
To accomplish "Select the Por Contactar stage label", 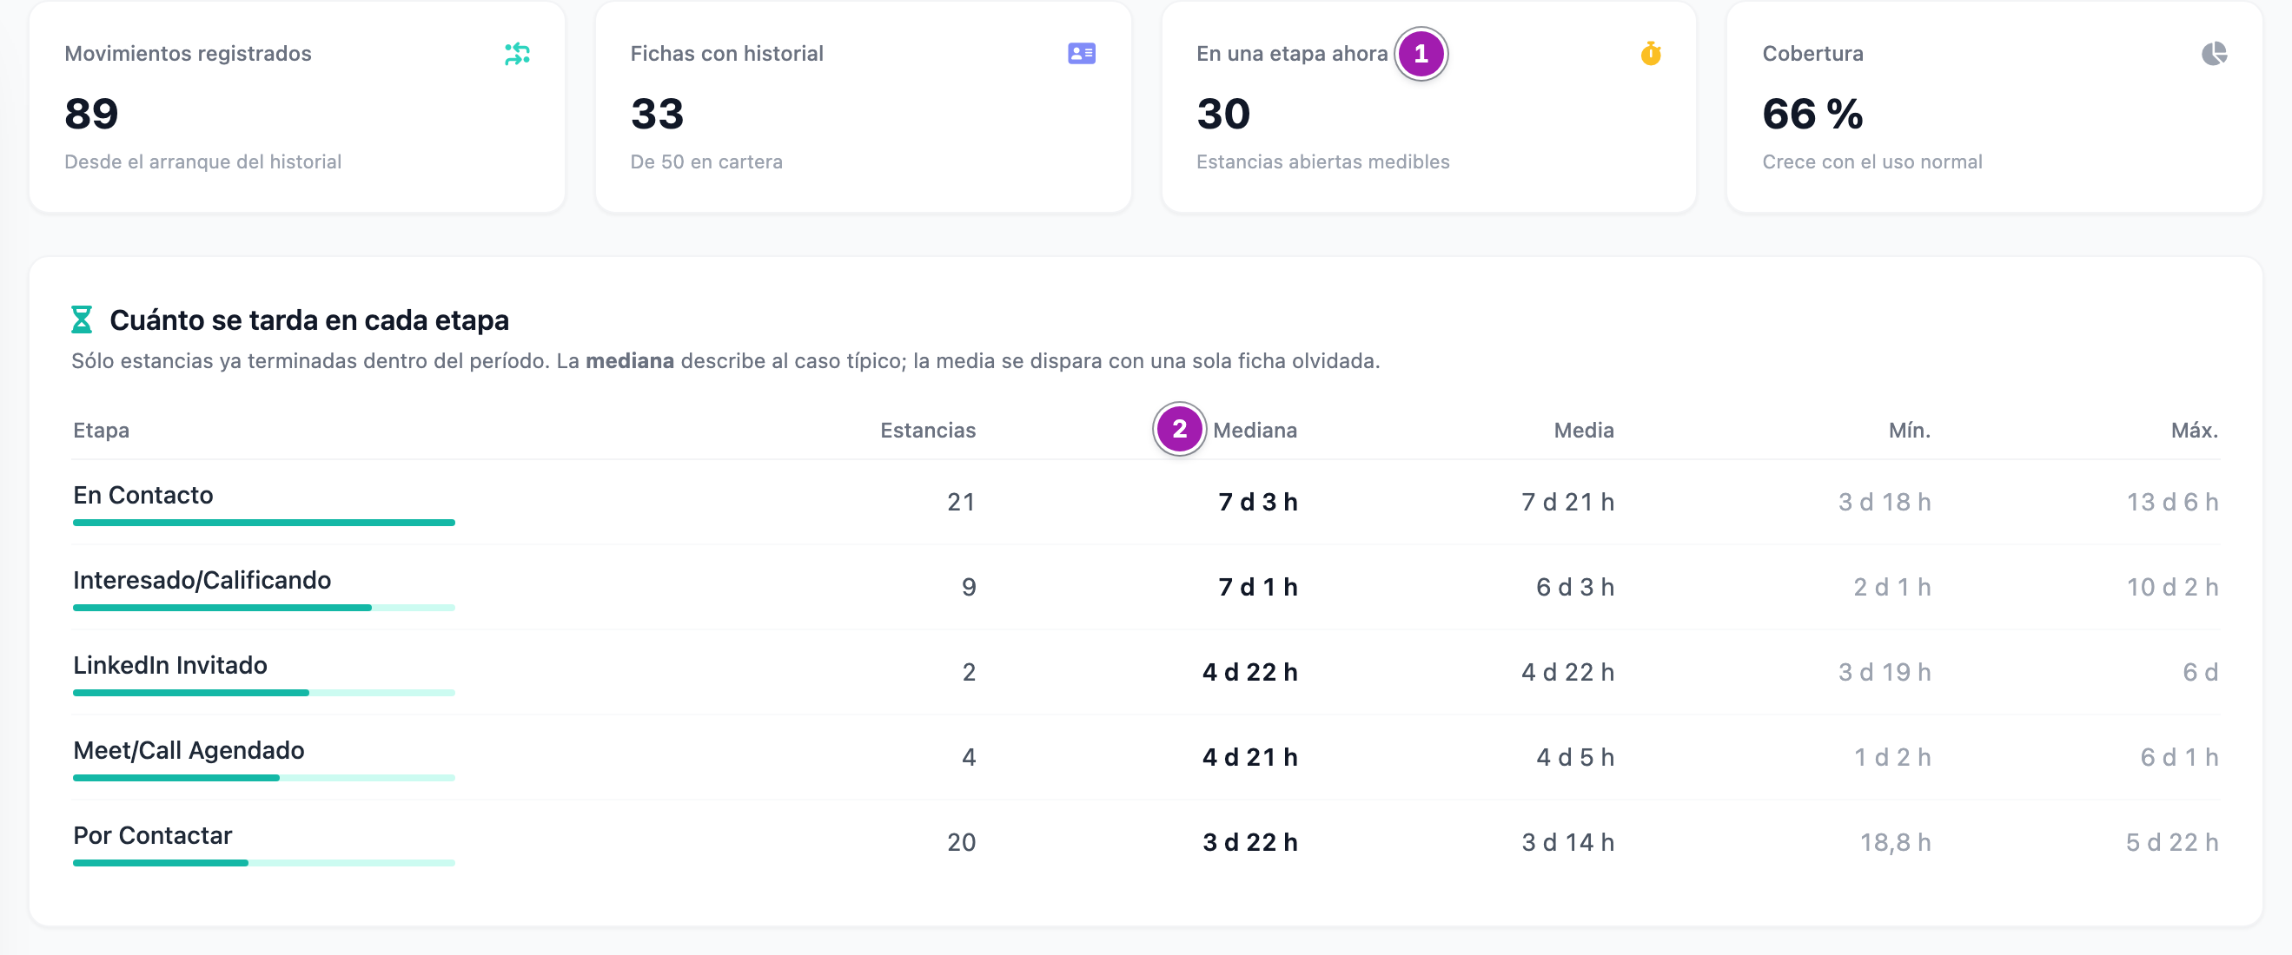I will [152, 836].
